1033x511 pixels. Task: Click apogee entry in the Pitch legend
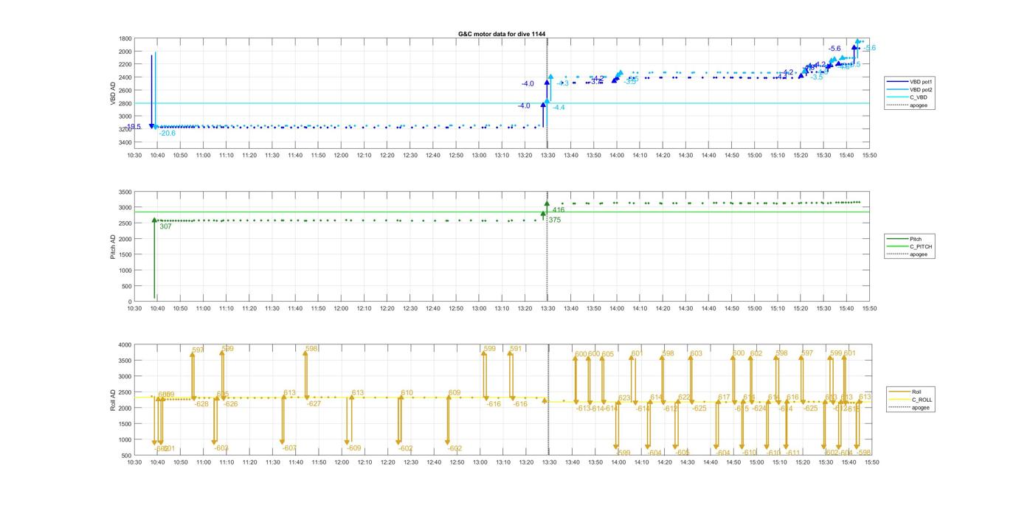click(x=909, y=254)
